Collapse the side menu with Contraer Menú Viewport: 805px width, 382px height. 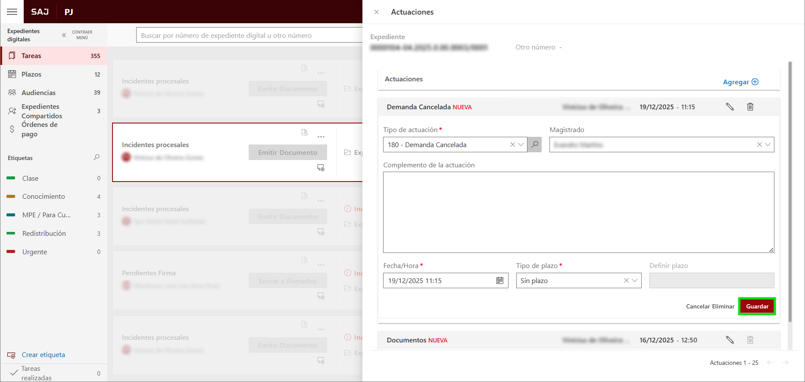tap(64, 35)
